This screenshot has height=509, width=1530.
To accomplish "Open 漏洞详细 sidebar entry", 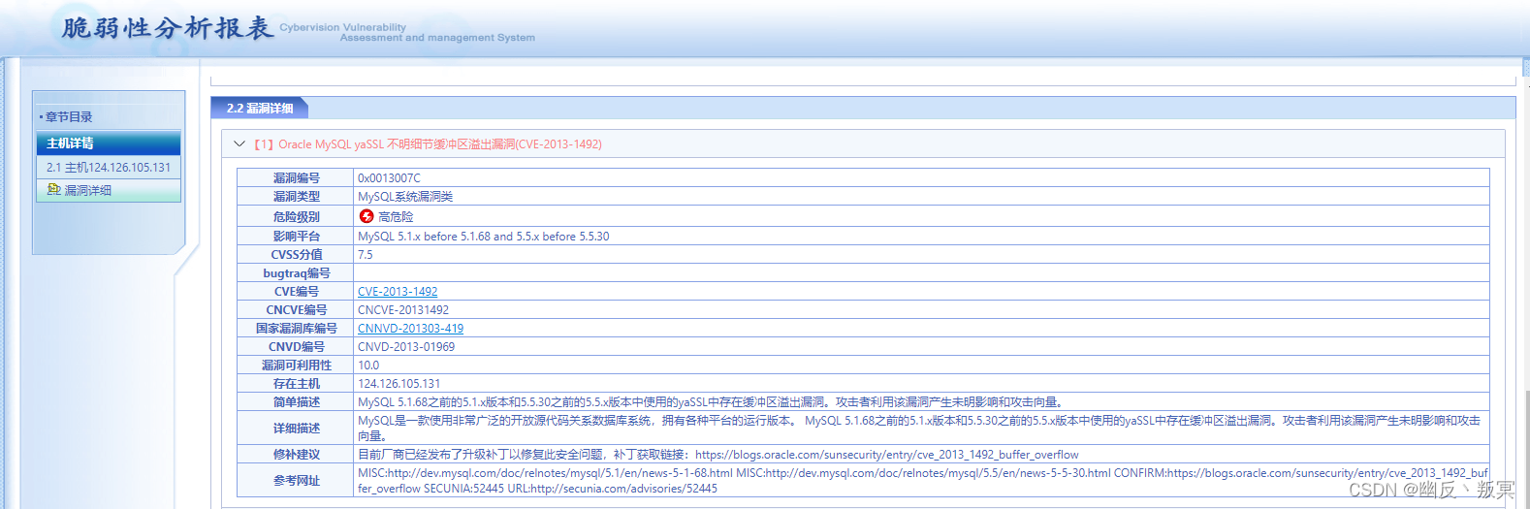I will click(109, 191).
